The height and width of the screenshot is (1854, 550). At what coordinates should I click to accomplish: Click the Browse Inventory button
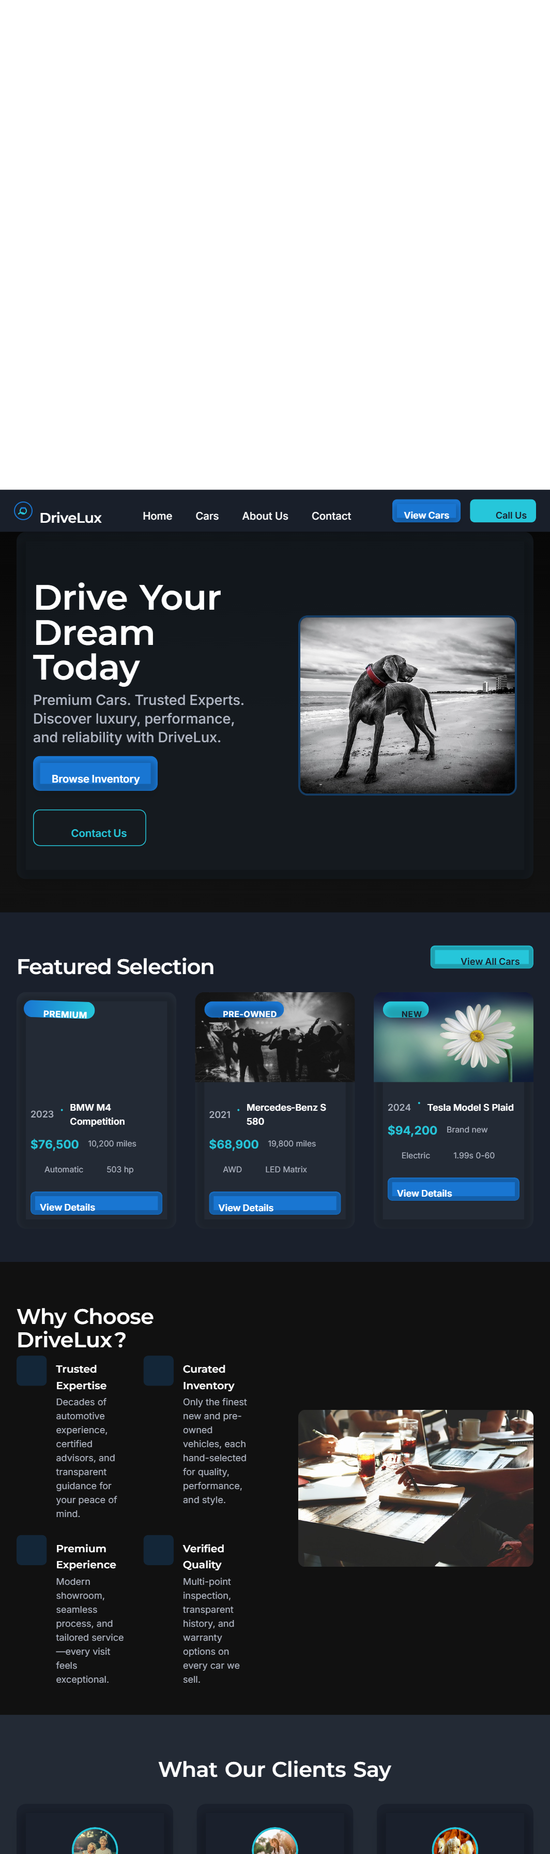[95, 774]
